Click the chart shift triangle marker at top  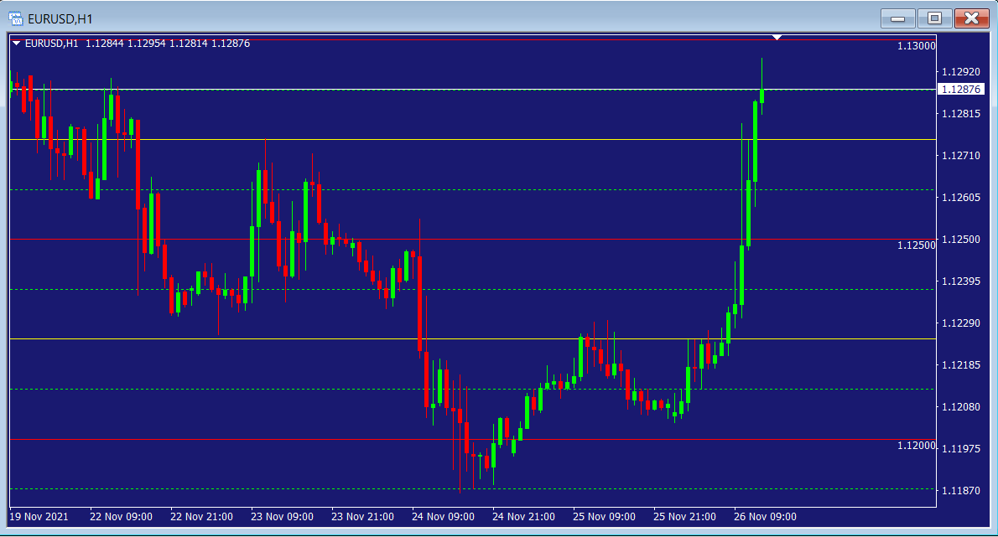pyautogui.click(x=777, y=38)
